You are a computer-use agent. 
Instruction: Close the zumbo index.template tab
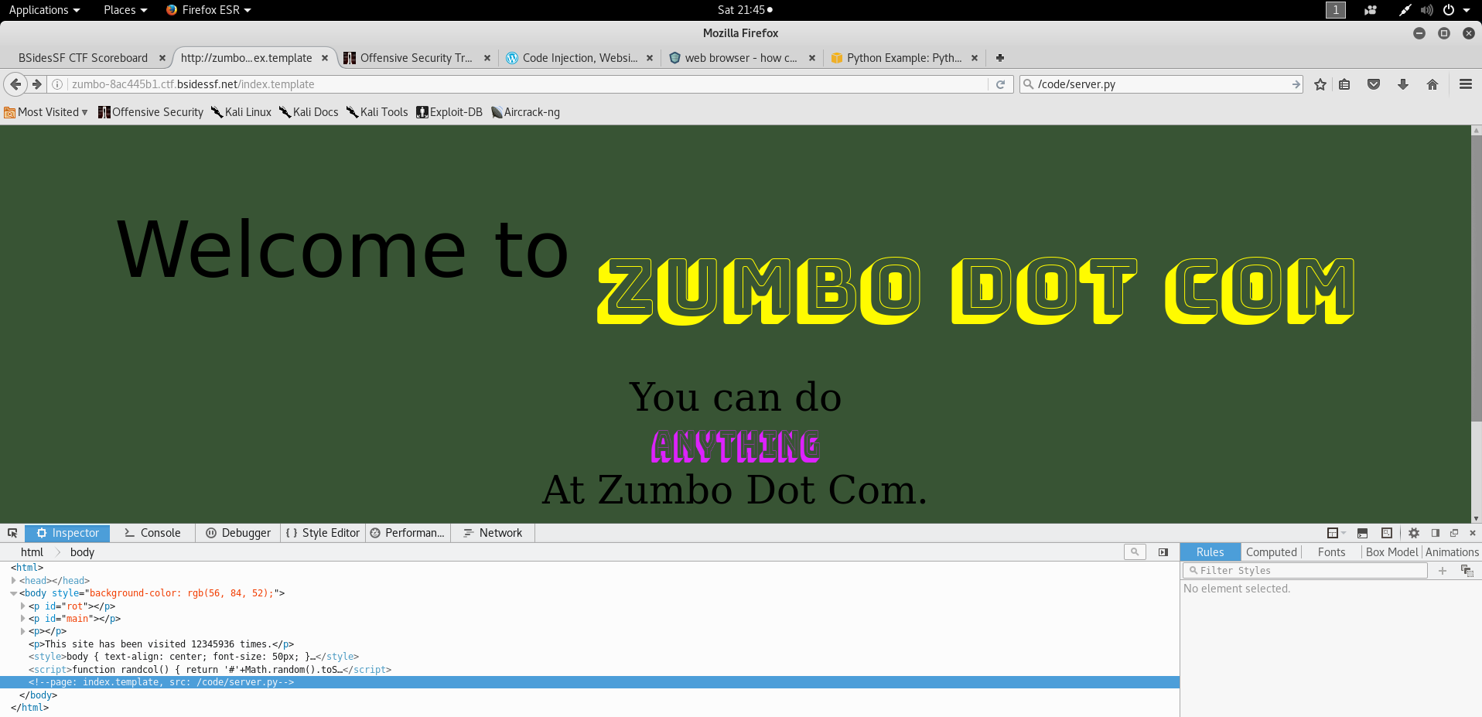click(325, 58)
